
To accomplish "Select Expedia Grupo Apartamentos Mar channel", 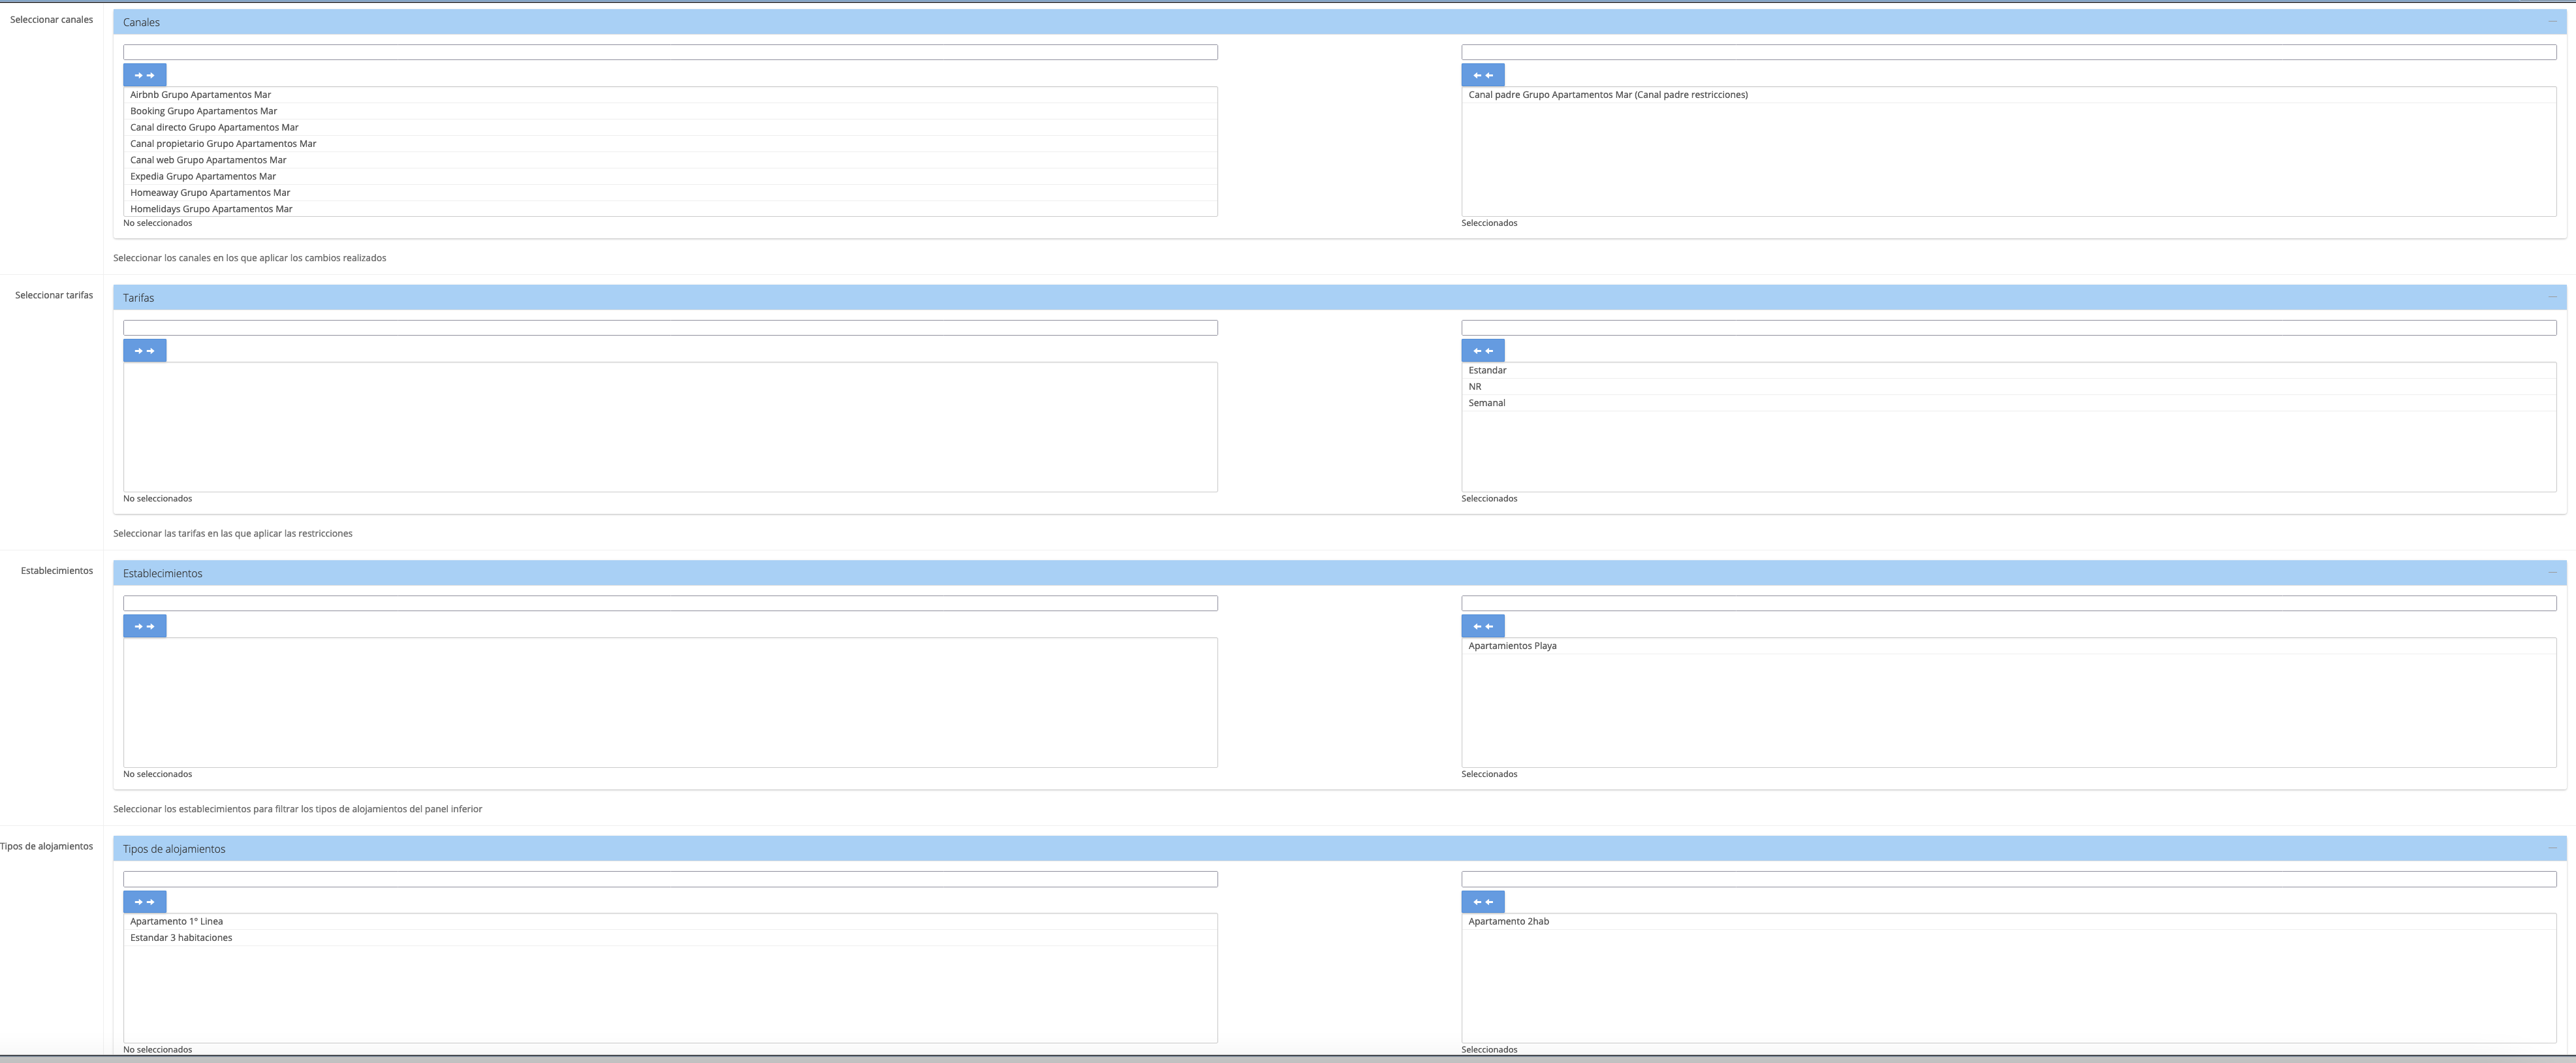I will [x=203, y=176].
